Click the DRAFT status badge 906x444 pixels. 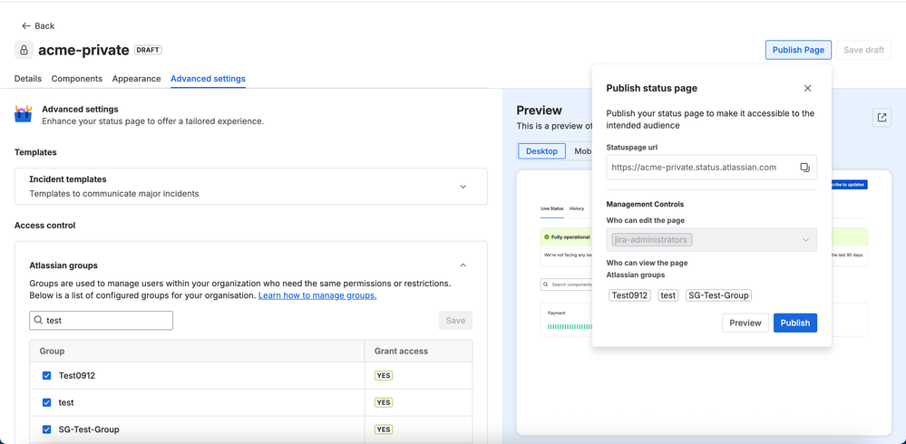point(148,50)
